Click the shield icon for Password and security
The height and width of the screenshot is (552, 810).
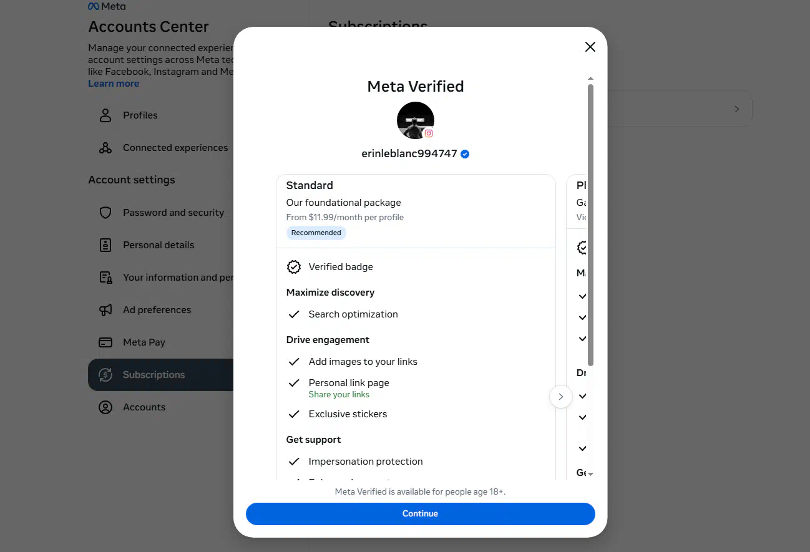(105, 213)
